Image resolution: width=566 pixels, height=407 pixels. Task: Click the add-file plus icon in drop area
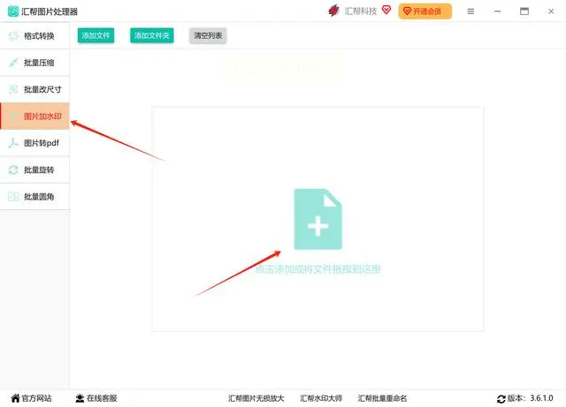click(317, 219)
